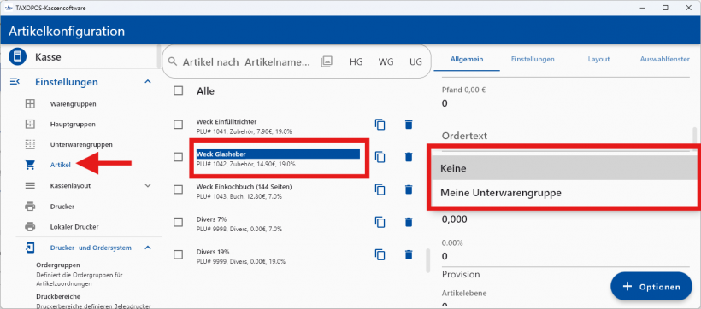This screenshot has height=309, width=701.
Task: Copy the Divers 19% article
Action: (380, 254)
